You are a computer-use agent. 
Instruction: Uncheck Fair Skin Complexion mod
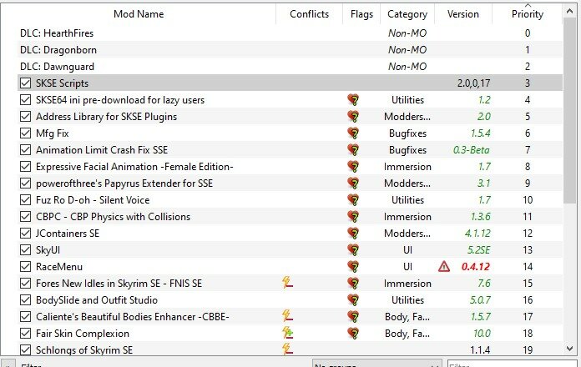pos(25,334)
